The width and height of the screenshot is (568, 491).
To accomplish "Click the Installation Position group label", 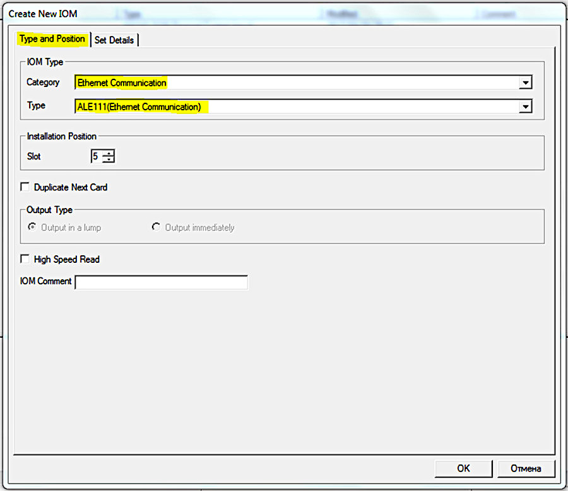I will click(x=62, y=136).
